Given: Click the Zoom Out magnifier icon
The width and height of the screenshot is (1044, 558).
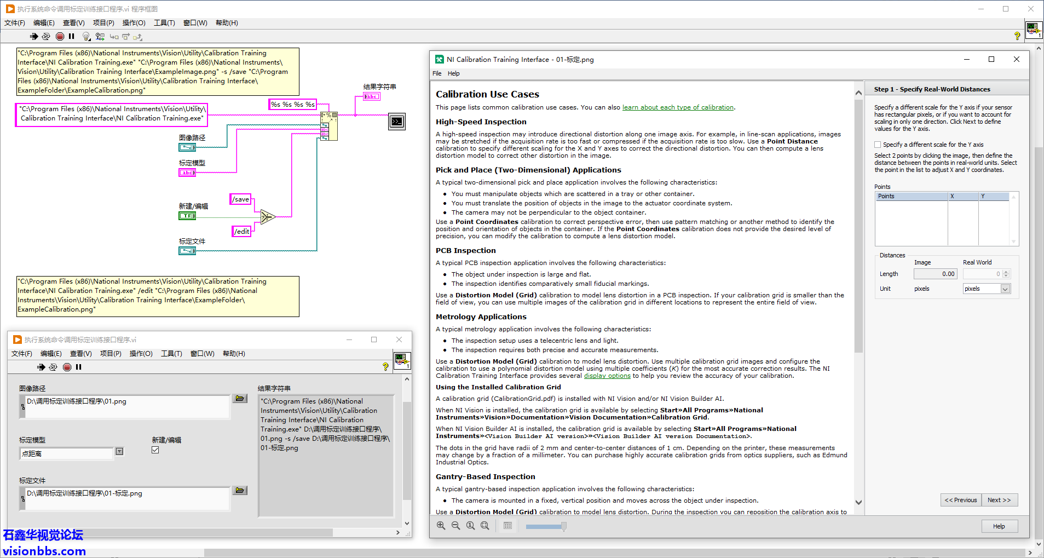Looking at the screenshot, I should 455,526.
